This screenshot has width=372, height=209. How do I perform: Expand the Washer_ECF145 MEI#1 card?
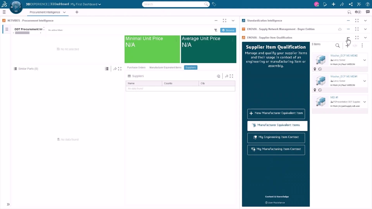[364, 81]
